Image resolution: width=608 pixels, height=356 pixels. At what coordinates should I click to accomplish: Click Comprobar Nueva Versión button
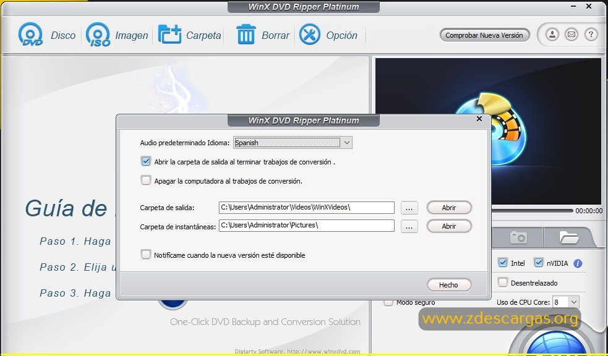point(484,35)
